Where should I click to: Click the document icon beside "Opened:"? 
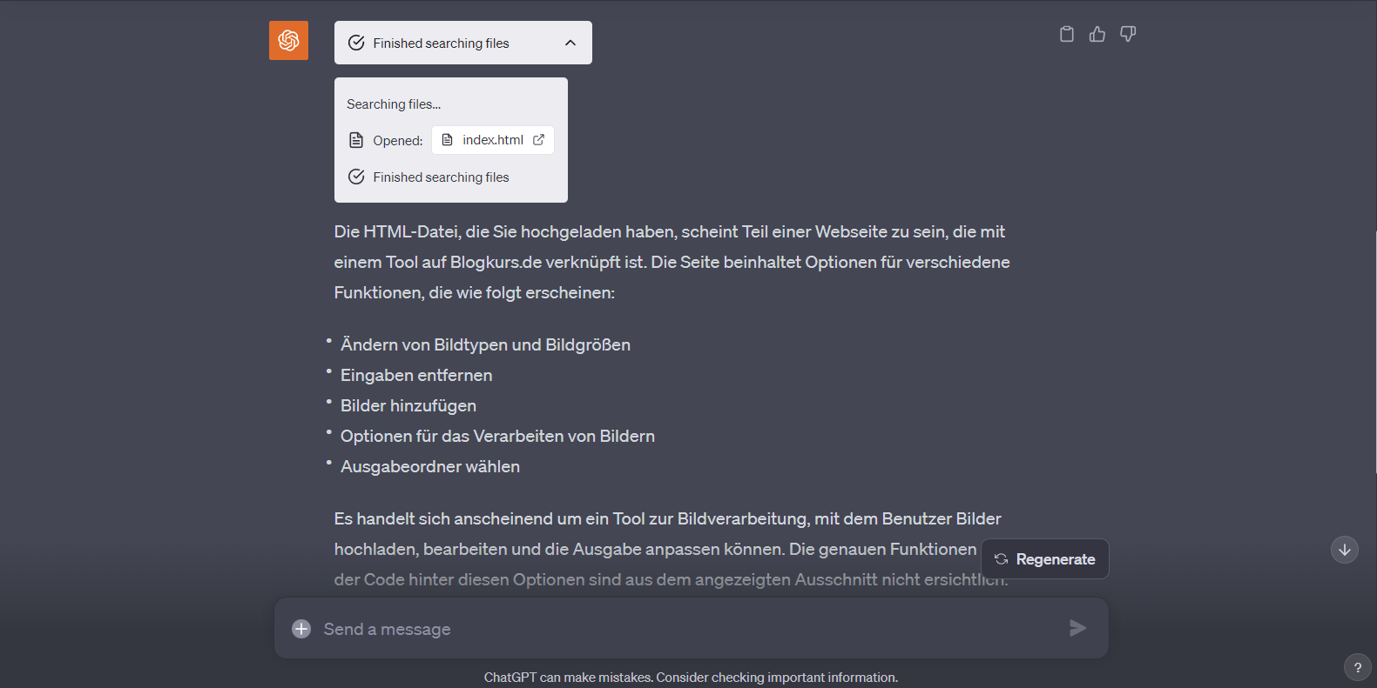pyautogui.click(x=356, y=140)
